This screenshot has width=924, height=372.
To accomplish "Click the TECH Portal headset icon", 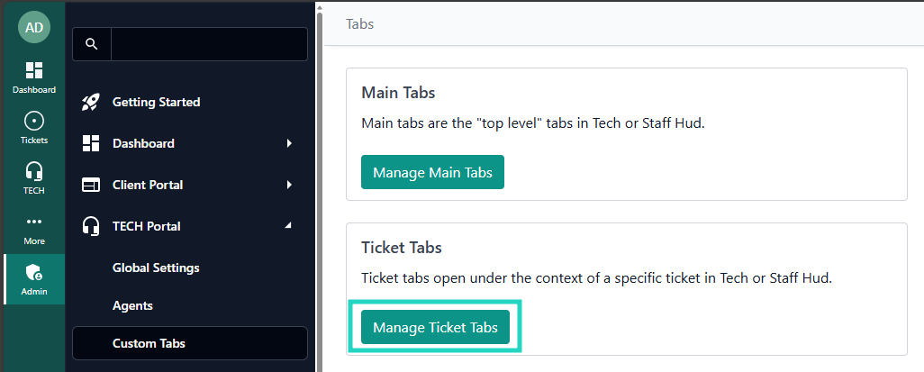I will [91, 226].
